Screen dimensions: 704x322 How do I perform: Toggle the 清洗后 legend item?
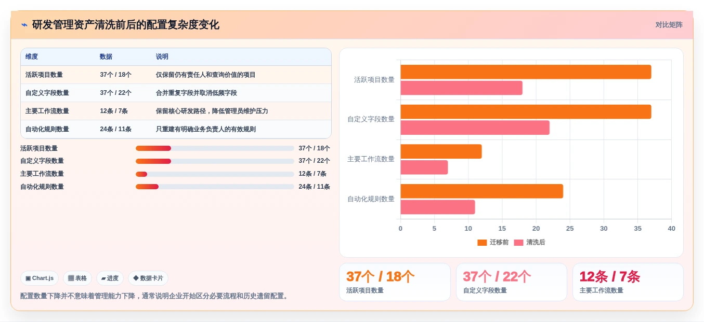pos(529,242)
